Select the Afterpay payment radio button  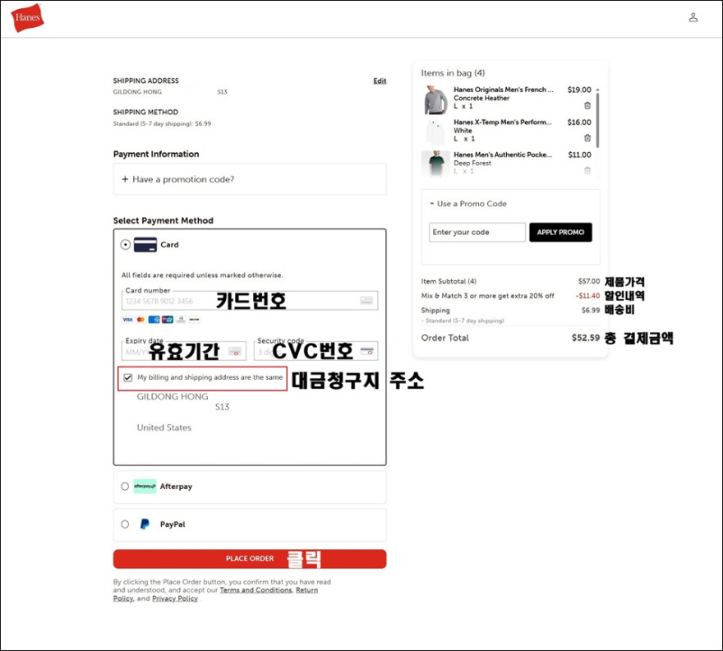125,487
